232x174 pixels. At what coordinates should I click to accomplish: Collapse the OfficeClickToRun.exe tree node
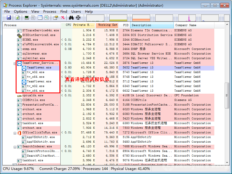click(15, 133)
